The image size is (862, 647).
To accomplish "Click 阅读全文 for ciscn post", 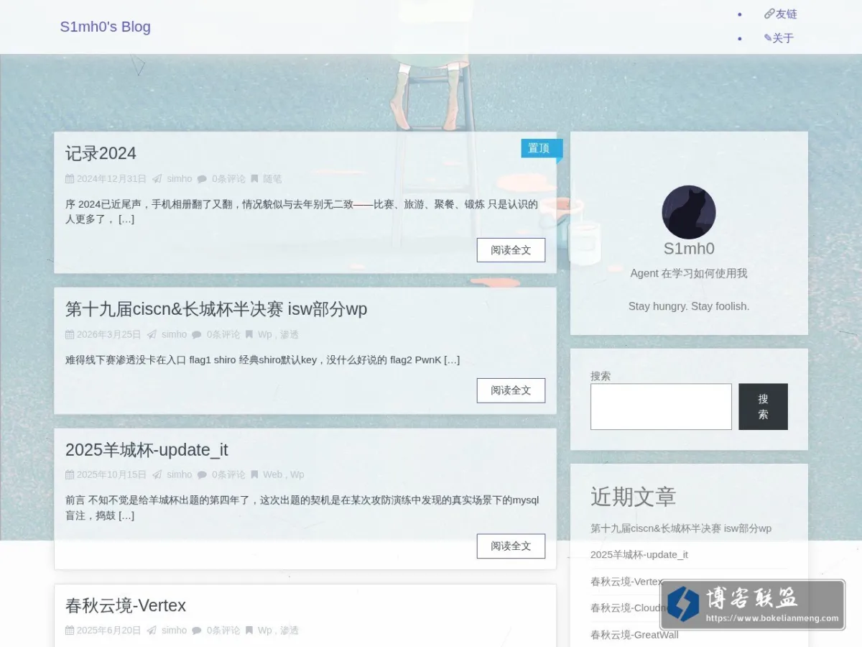I will coord(511,390).
